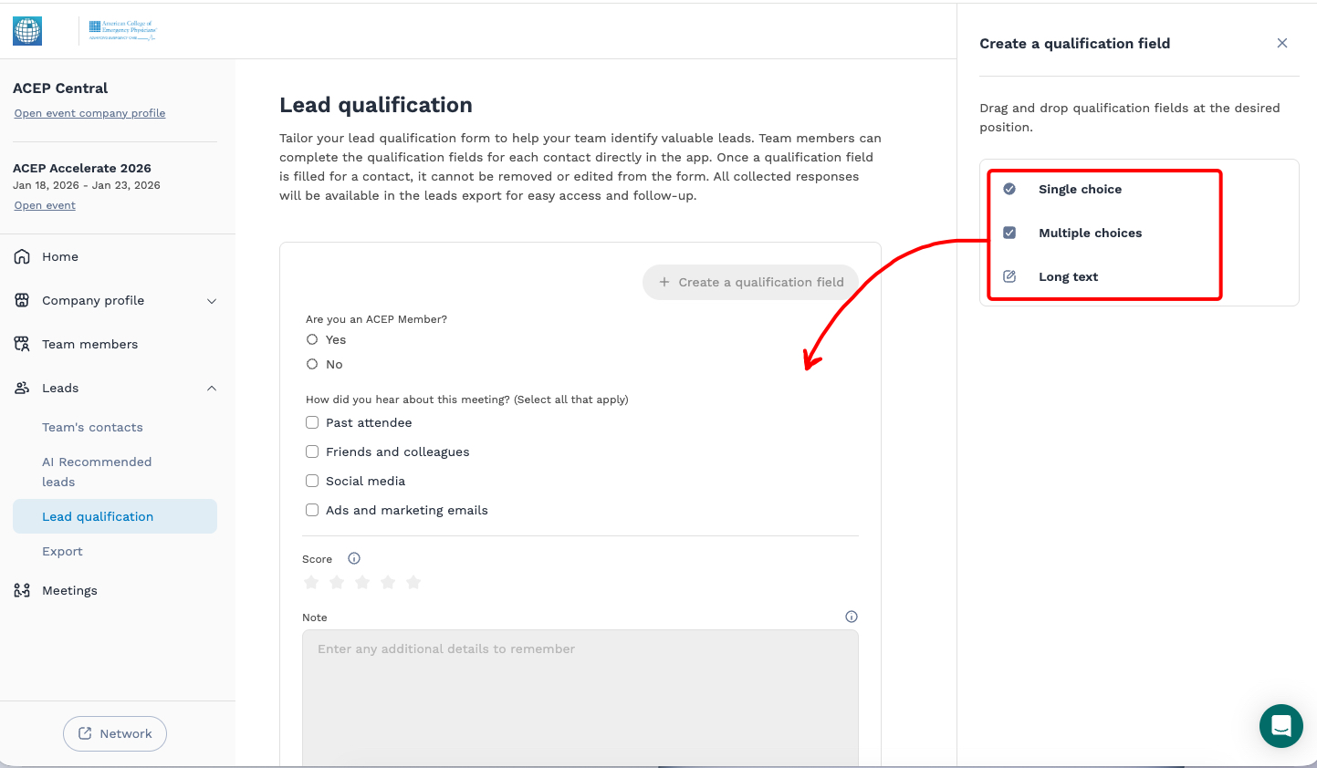The height and width of the screenshot is (768, 1317).
Task: Select the Yes radio button for ACEP Member
Action: pos(312,338)
